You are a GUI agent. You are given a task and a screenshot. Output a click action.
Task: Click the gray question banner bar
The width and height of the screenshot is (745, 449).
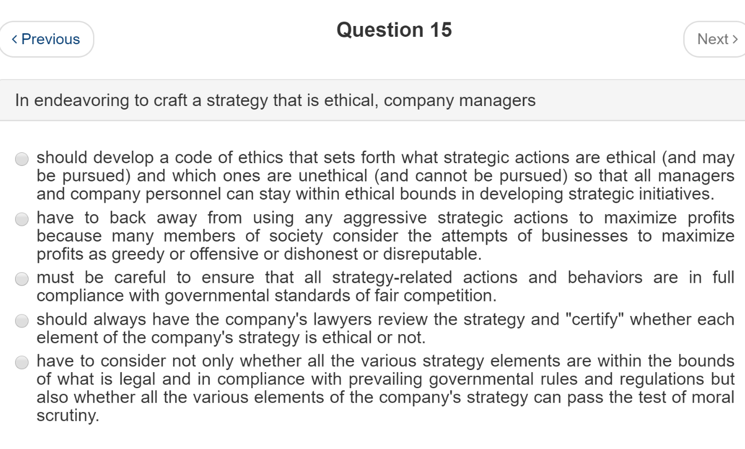(x=372, y=100)
